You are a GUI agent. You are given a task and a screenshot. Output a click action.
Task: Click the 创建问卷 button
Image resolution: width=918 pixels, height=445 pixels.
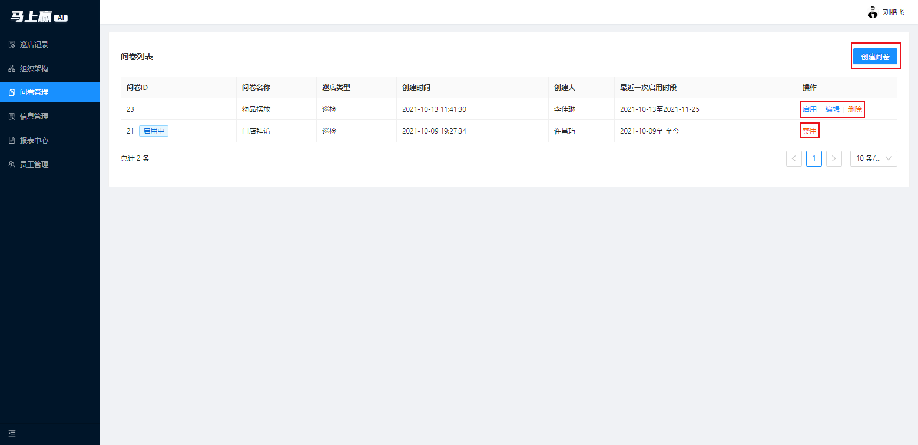(876, 55)
